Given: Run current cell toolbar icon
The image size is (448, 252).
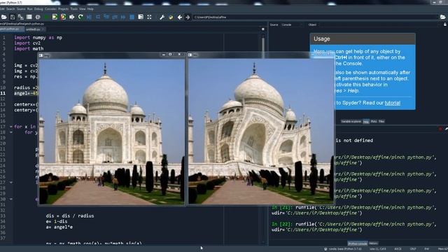Looking at the screenshot, I should point(55,17).
